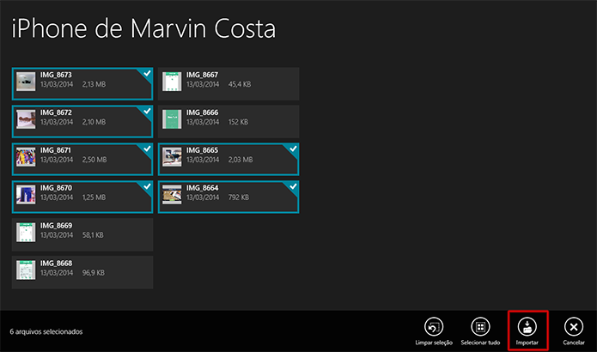Open the IMG_8671 thumbnail image
The height and width of the screenshot is (352, 597).
26,157
